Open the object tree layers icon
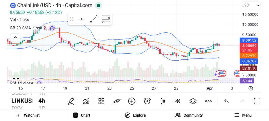Screen dimensions: 269x121 193,101
